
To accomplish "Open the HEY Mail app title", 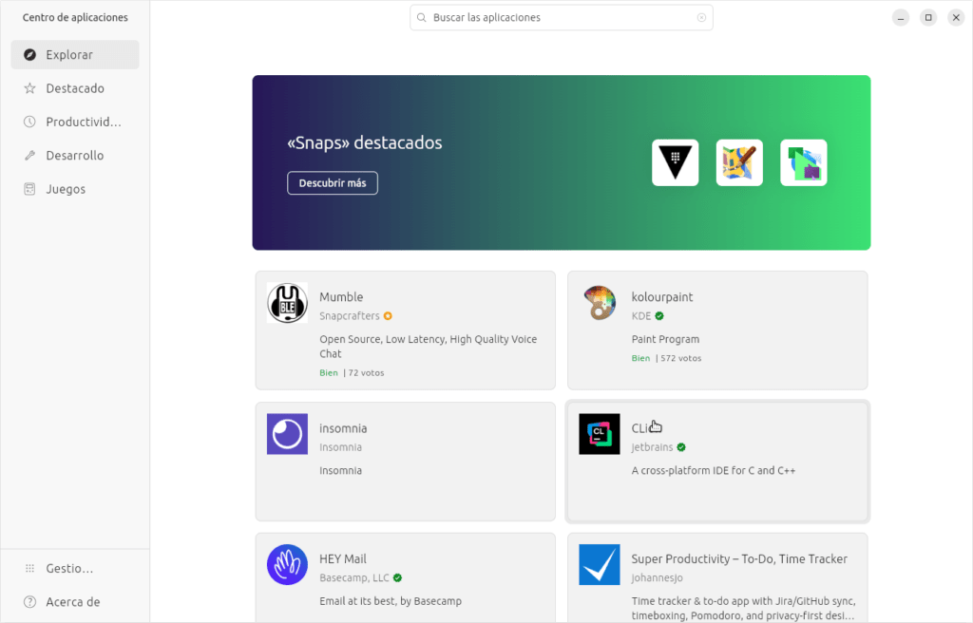I will point(343,558).
